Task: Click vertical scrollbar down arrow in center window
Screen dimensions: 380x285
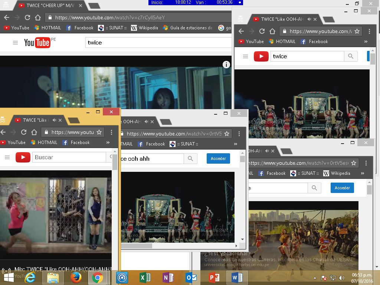Action: point(242,239)
